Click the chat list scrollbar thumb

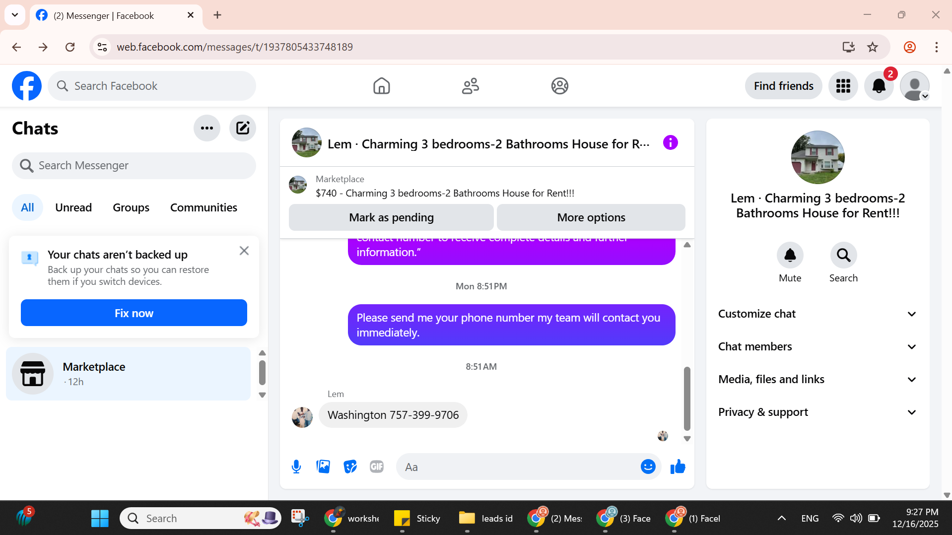click(262, 372)
